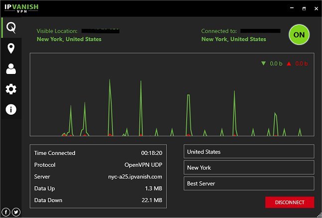The height and width of the screenshot is (218, 322).
Task: Click the window resize grip corner
Action: coord(319,215)
